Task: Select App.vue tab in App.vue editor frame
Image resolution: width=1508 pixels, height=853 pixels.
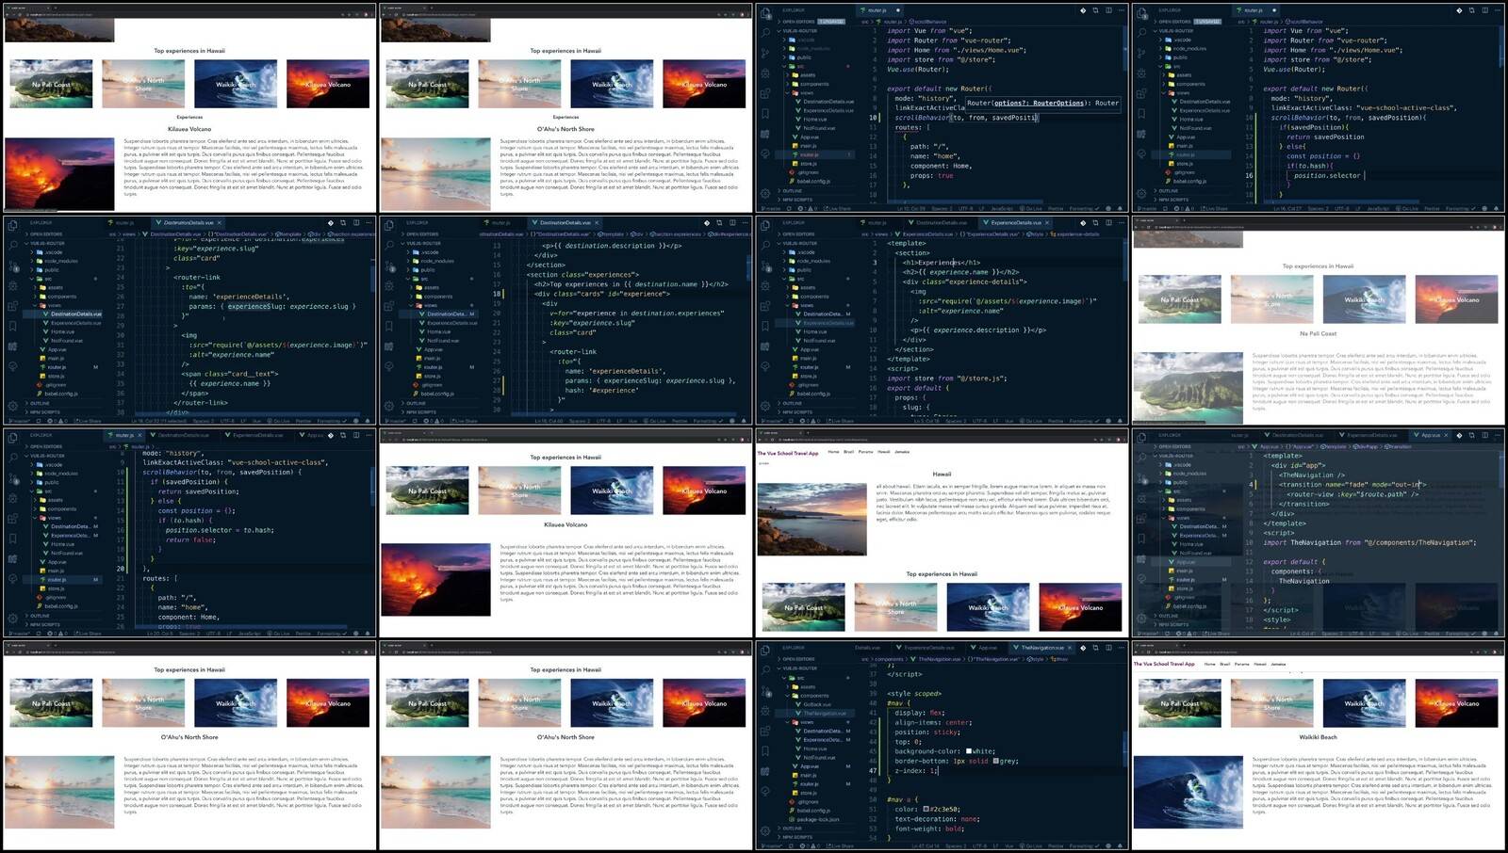Action: pos(1430,435)
